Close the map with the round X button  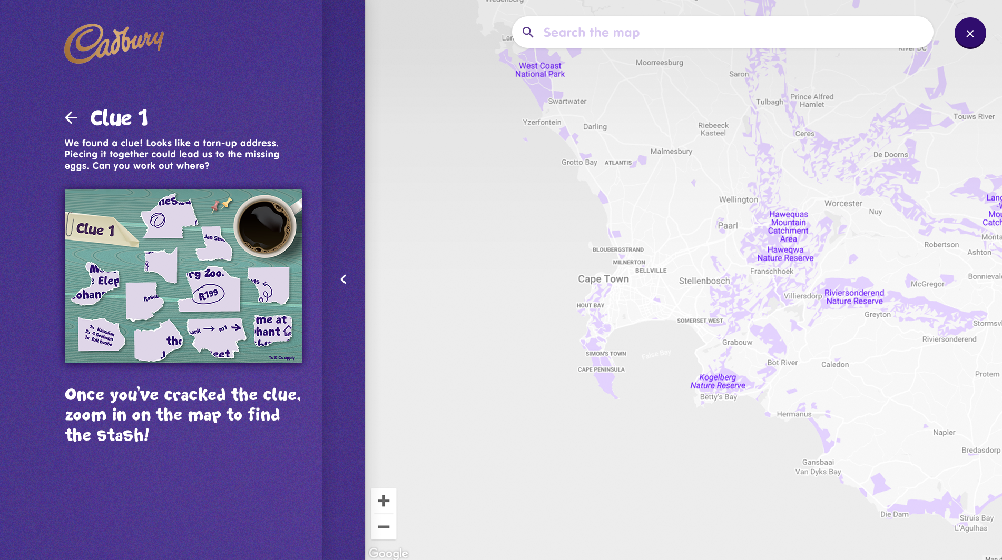tap(970, 33)
